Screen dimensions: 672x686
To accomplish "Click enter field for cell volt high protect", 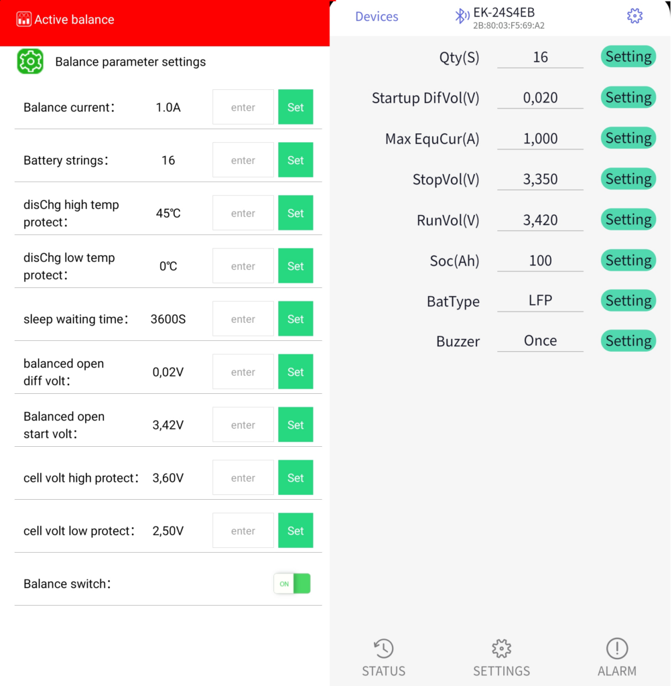I will tap(243, 478).
